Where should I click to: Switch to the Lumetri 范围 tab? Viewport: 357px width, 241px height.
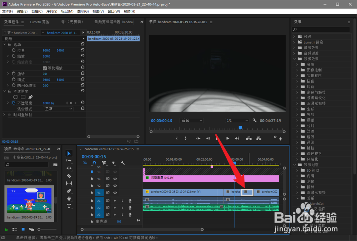tap(40, 22)
